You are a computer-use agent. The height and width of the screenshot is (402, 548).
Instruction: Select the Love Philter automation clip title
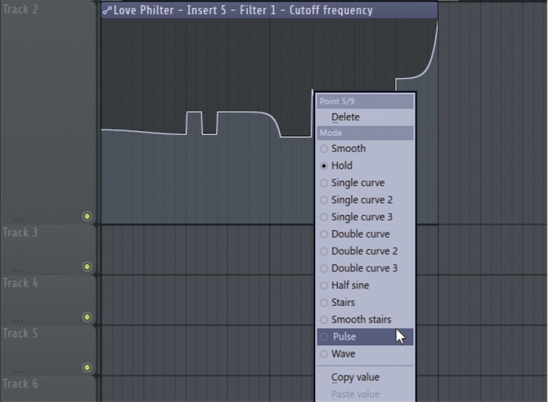click(x=243, y=10)
